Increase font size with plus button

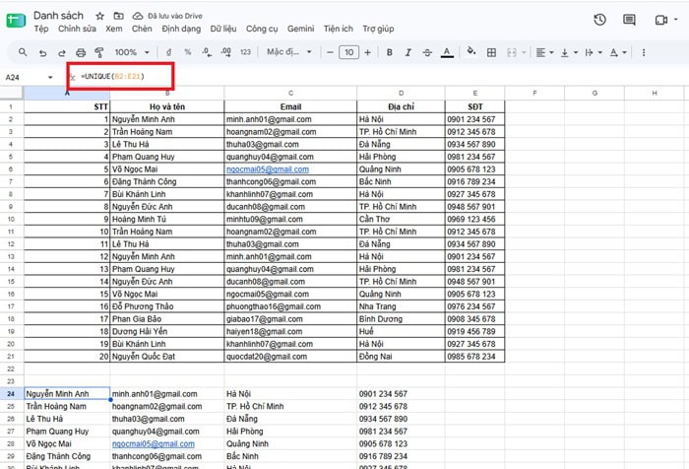click(368, 52)
